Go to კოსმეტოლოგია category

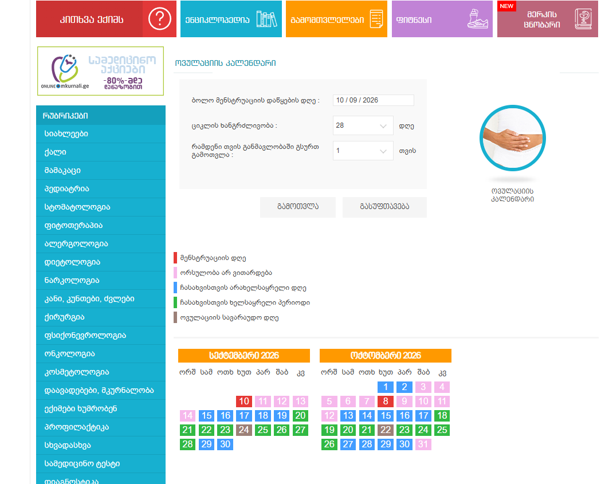101,372
